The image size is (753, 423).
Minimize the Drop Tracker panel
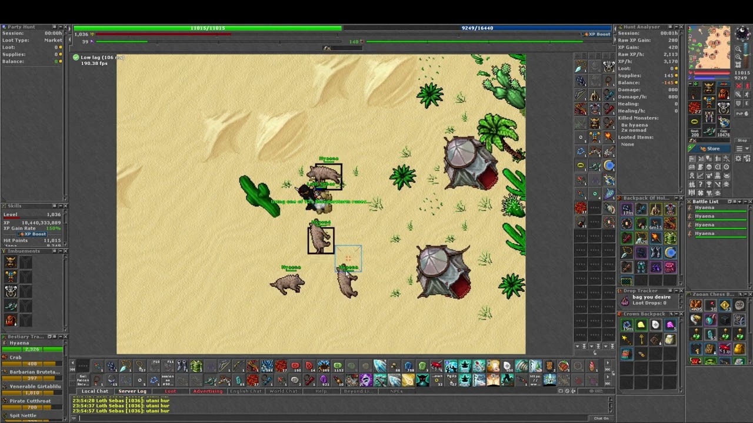(677, 291)
